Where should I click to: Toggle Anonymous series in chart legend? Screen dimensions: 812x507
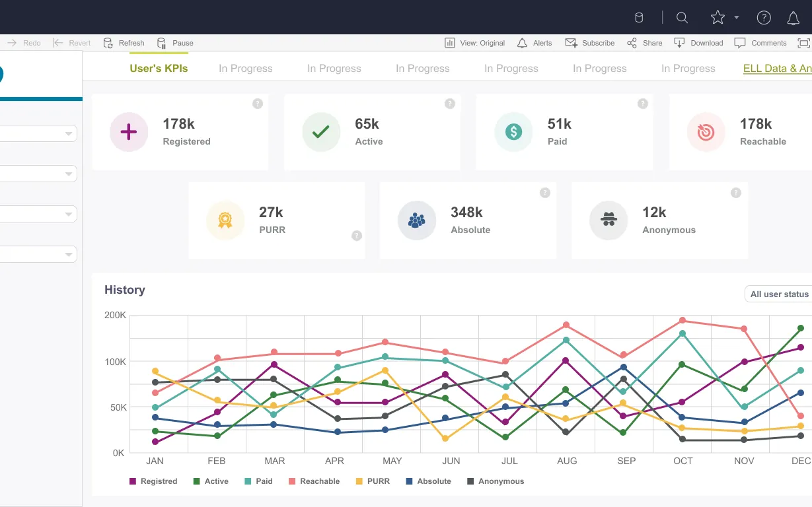[496, 481]
